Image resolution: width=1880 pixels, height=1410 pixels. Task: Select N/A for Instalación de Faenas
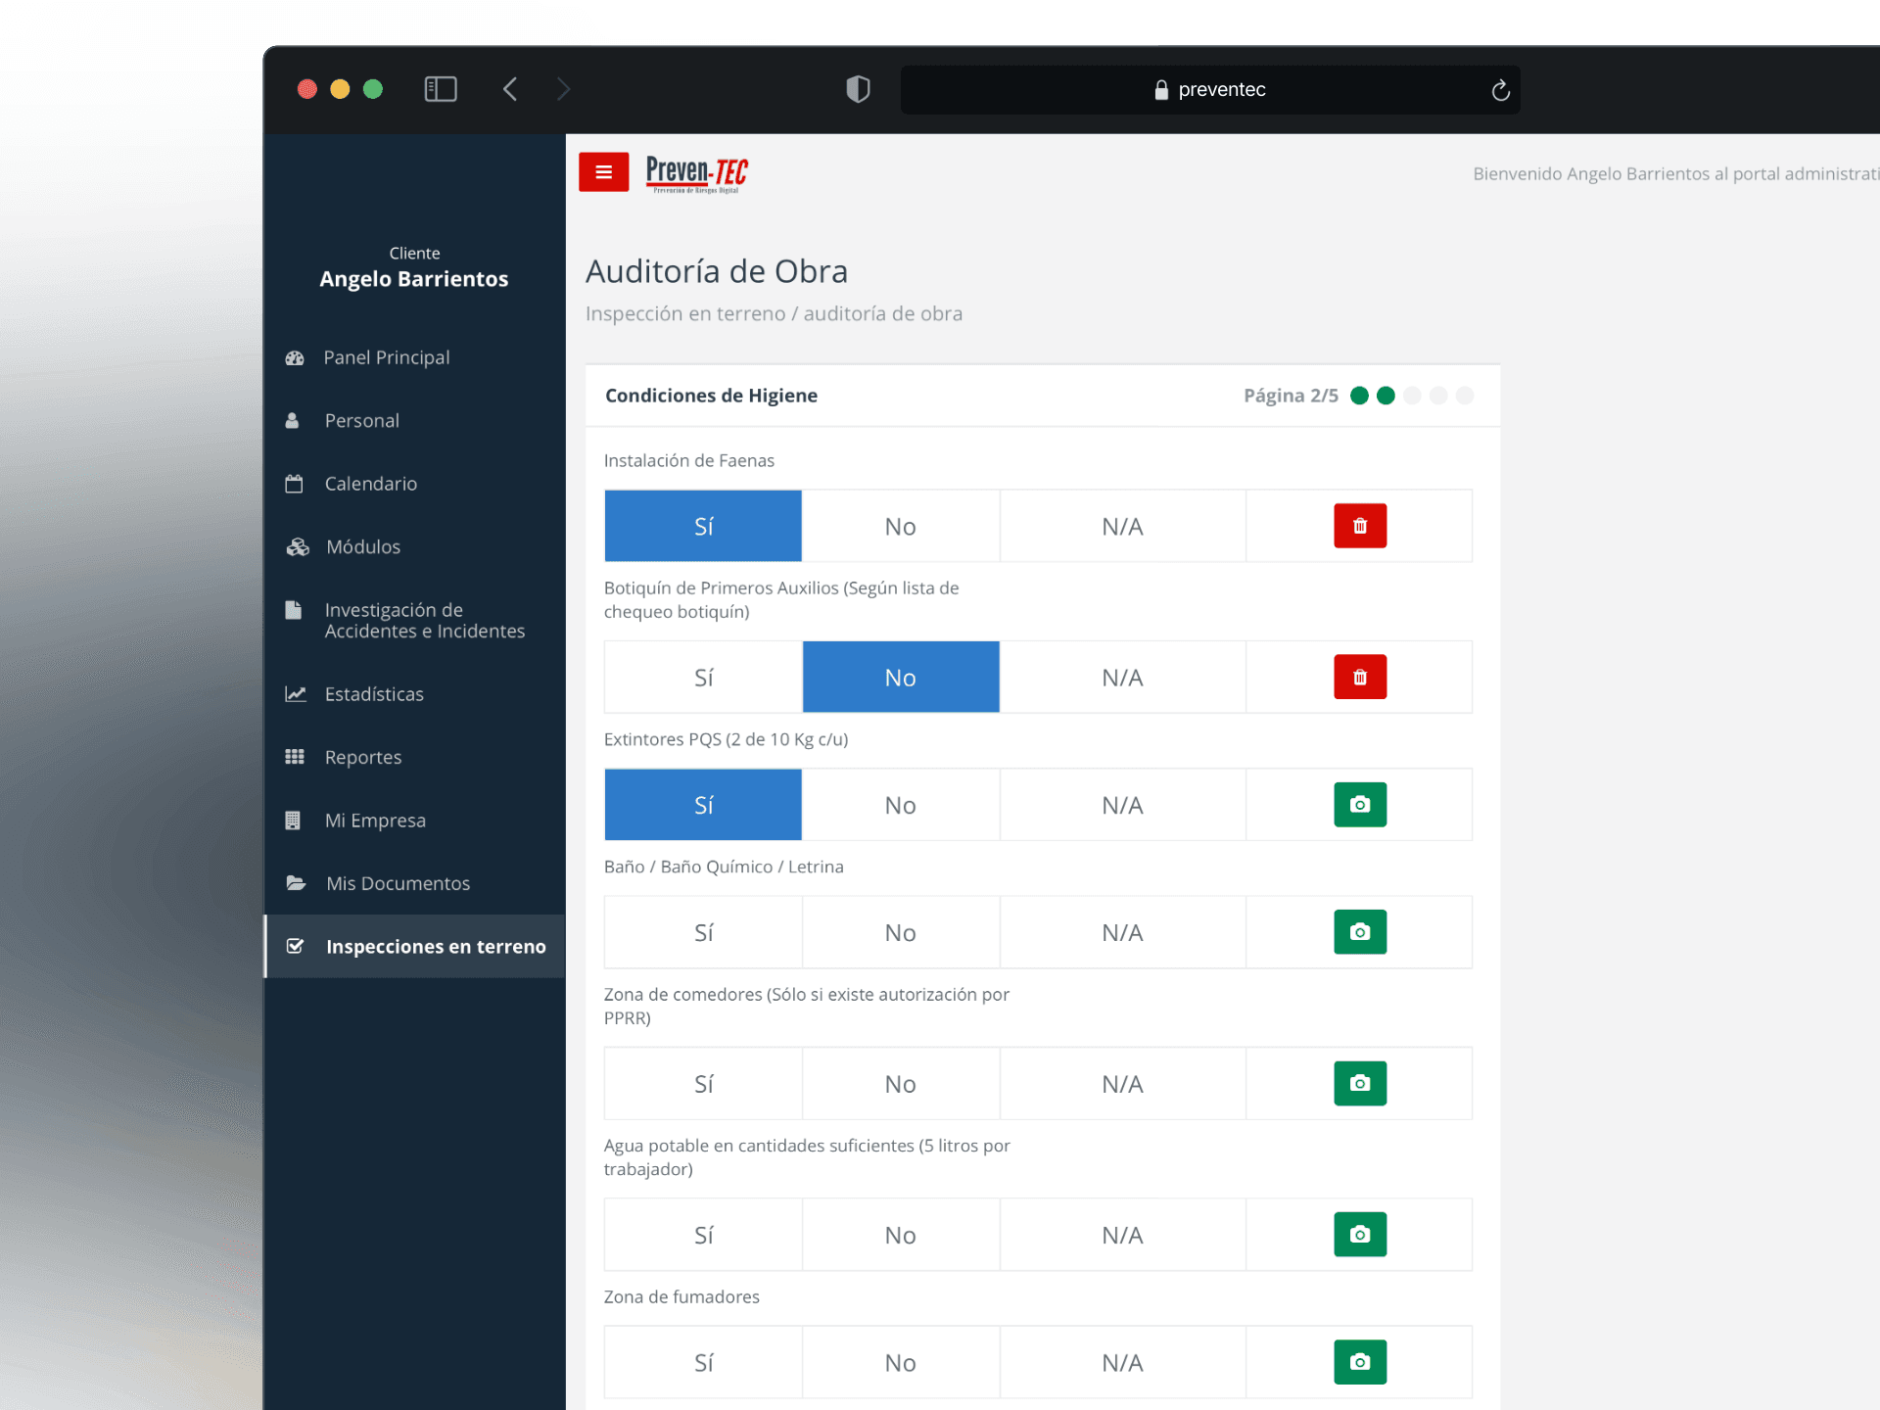(1122, 526)
